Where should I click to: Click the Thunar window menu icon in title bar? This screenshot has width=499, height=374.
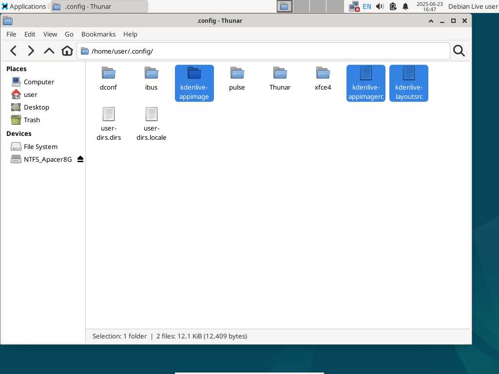(8, 20)
